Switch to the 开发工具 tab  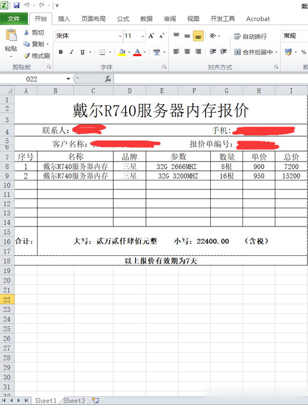pyautogui.click(x=222, y=19)
